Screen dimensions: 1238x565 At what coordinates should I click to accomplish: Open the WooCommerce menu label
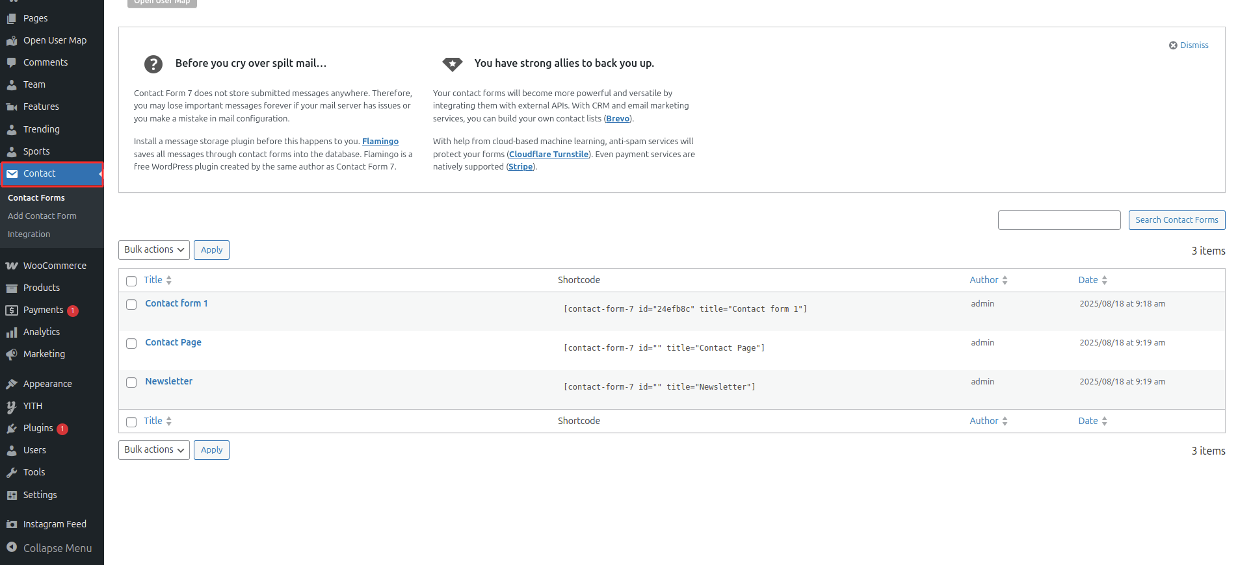pos(55,266)
